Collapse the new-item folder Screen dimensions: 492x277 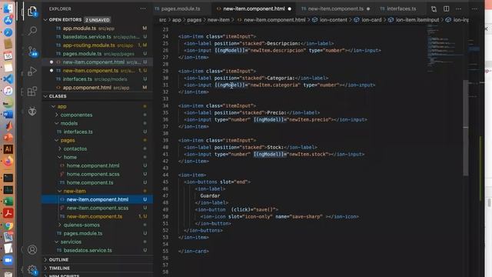tap(98, 191)
